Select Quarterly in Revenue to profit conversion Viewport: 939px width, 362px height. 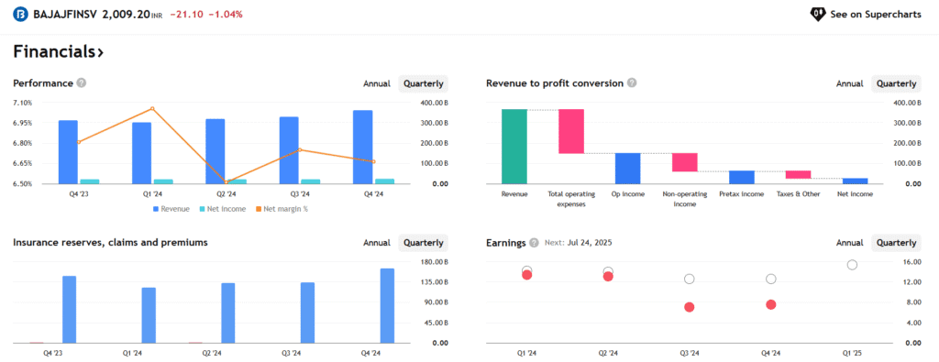897,83
